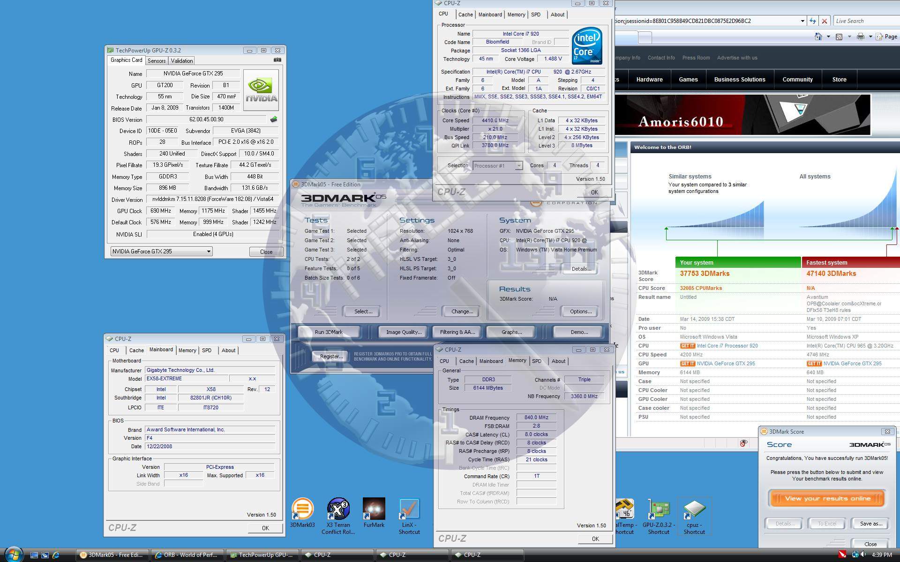Click the GET IT badge beside the CPU row
The width and height of the screenshot is (900, 562).
pos(687,346)
